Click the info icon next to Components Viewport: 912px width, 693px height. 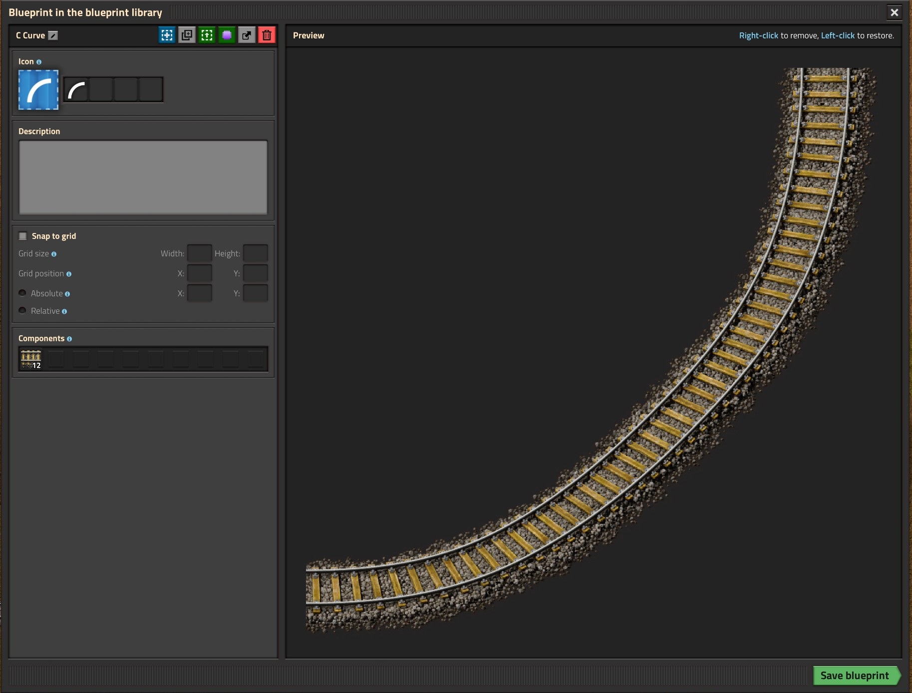pyautogui.click(x=69, y=339)
